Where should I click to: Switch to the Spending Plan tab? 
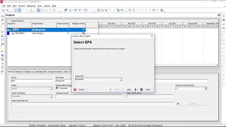click(x=41, y=72)
